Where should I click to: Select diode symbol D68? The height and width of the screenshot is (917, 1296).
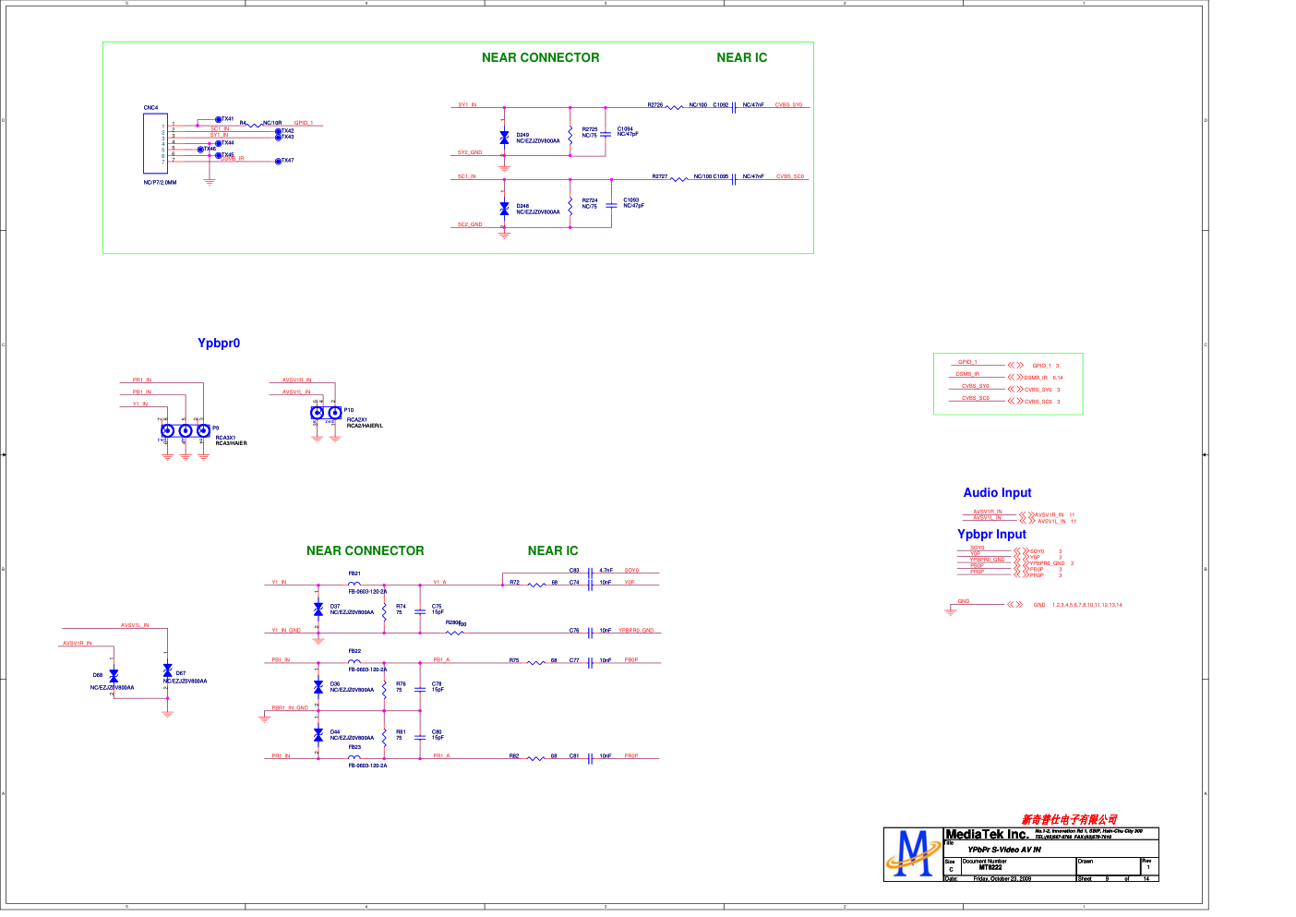114,676
